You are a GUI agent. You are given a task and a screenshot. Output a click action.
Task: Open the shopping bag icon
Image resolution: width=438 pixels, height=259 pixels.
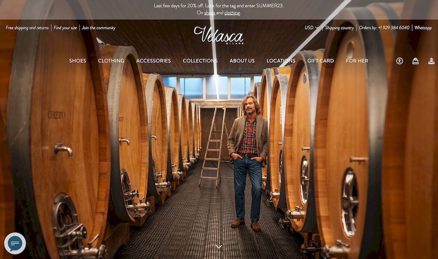(415, 61)
